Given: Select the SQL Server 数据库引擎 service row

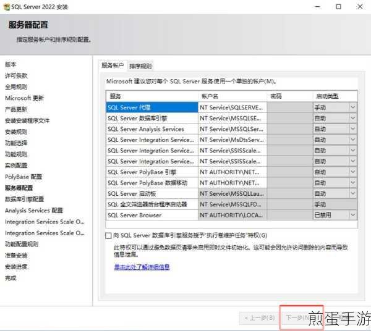Looking at the screenshot, I should point(152,118).
